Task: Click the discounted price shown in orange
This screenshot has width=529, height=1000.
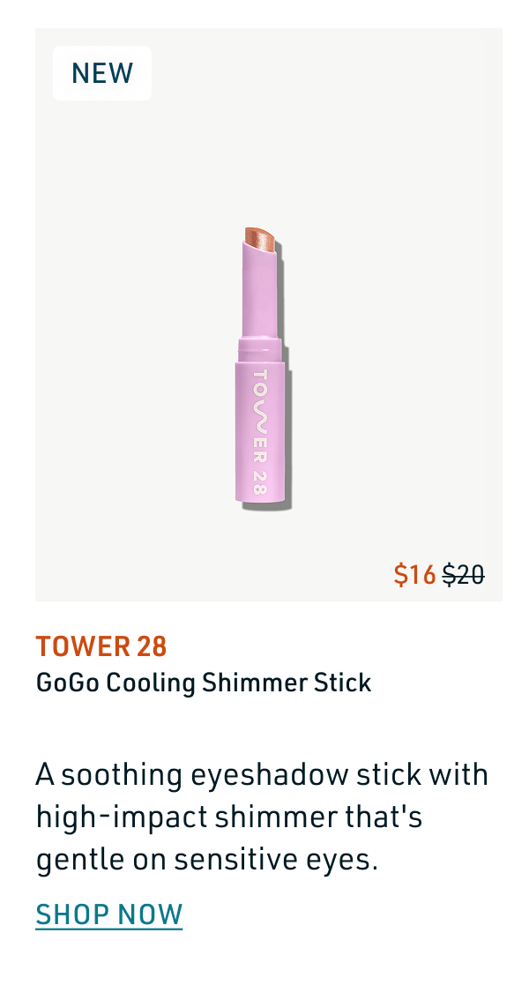Action: click(x=414, y=574)
